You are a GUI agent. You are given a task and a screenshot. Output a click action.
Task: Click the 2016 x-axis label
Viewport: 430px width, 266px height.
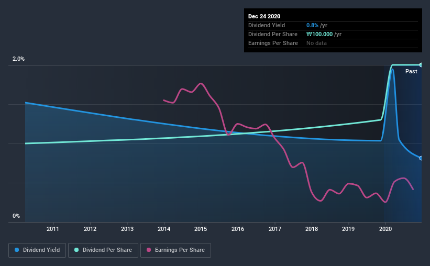238,229
